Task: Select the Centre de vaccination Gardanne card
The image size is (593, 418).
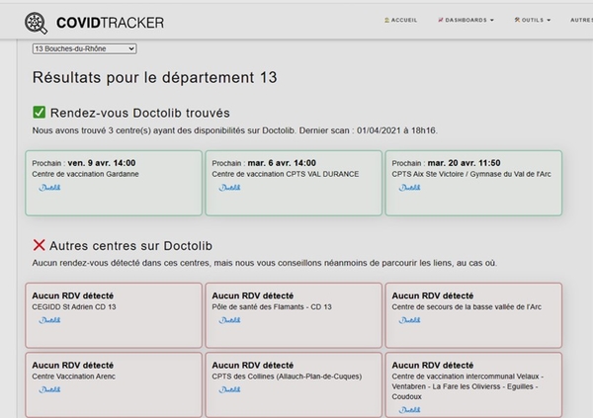Action: [x=114, y=183]
